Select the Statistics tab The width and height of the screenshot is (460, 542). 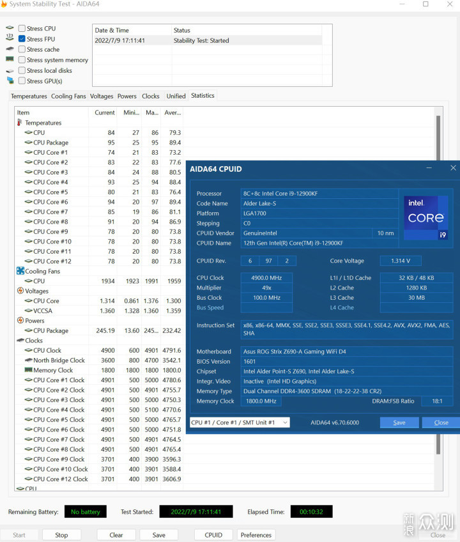coord(203,95)
